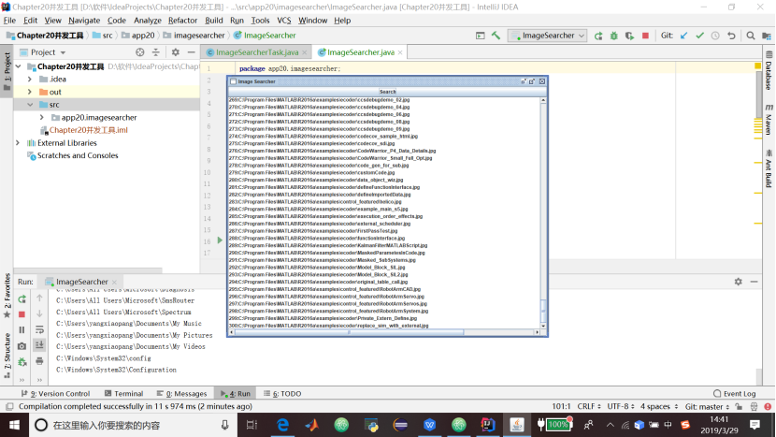Screen dimensions: 776x437
Task: Click the Run ImageSearcher toolbar icon
Action: (597, 36)
